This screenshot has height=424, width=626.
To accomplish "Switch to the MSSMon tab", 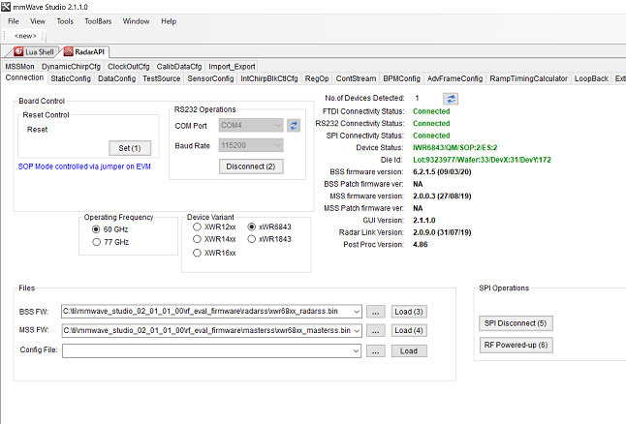I will point(19,66).
